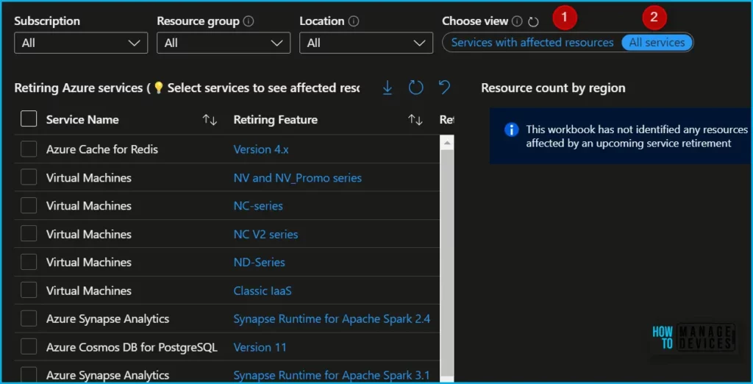
Task: Sort by Retiring Feature column arrows
Action: click(x=415, y=120)
